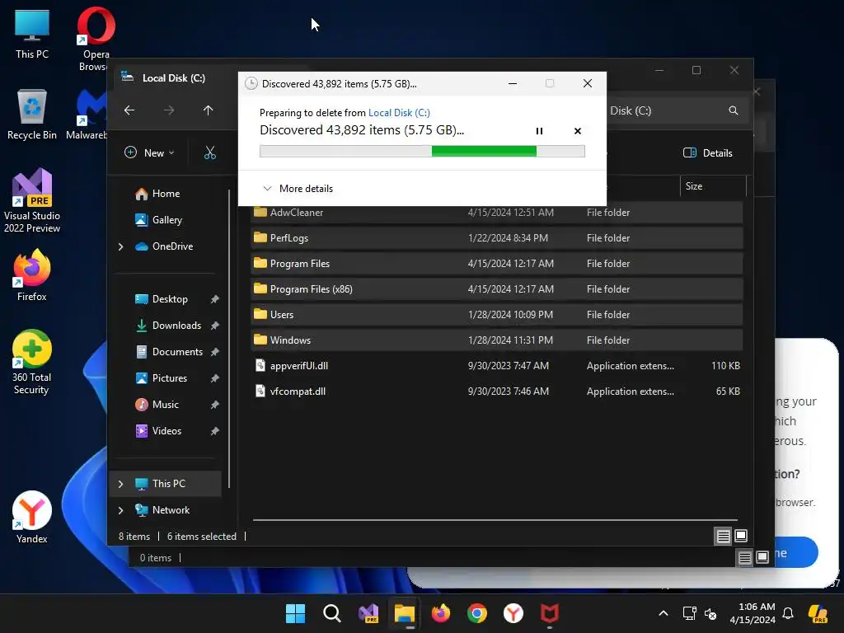The width and height of the screenshot is (844, 633).
Task: Select the AdwCleaner folder
Action: 496,213
